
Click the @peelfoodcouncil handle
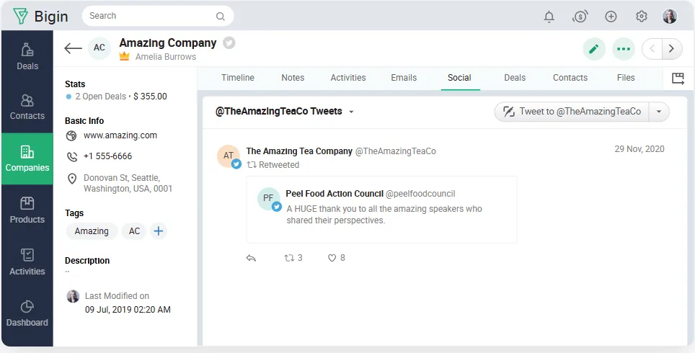pos(420,194)
